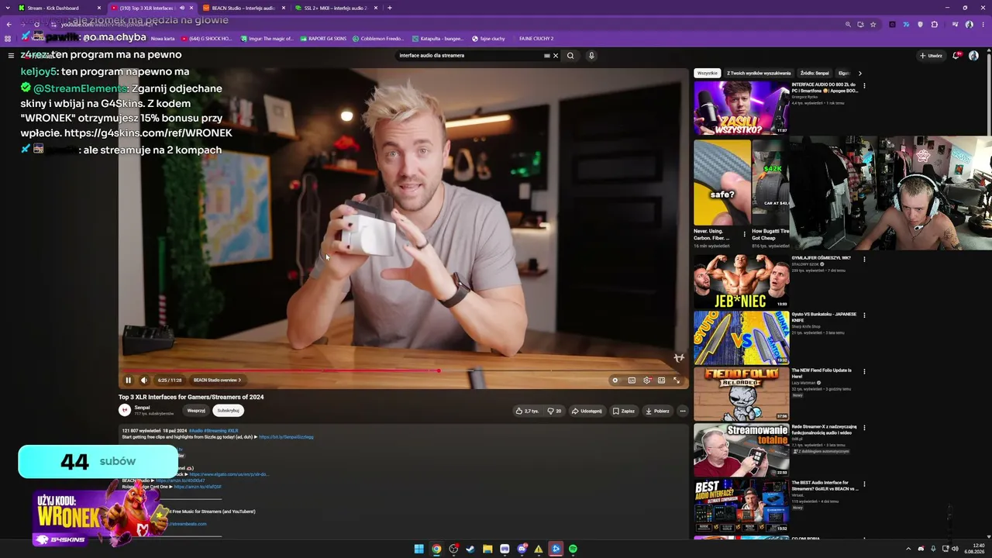The height and width of the screenshot is (558, 992).
Task: Open 'The BEST Audio Interface for Streamers?' video title
Action: [825, 485]
